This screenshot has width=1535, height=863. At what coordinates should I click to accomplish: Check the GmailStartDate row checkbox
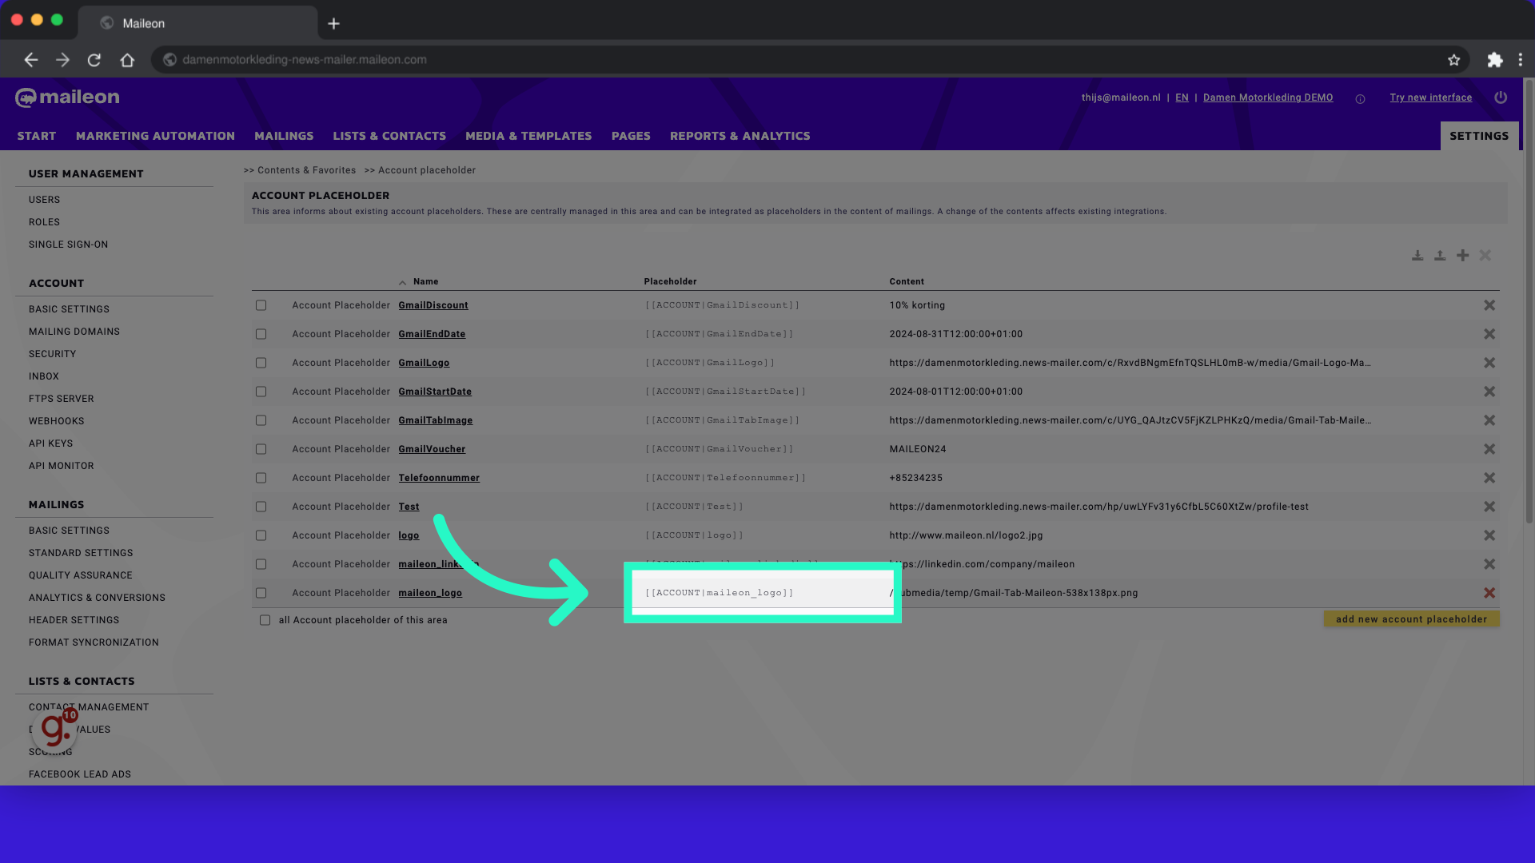(x=261, y=392)
